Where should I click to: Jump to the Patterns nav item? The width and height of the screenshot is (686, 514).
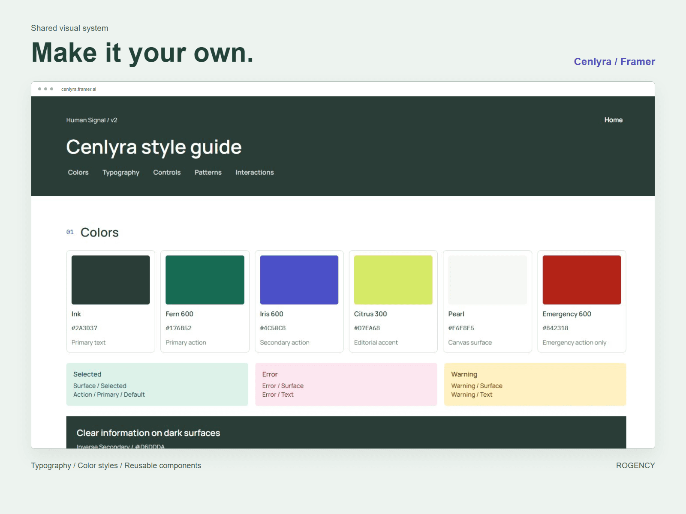[x=208, y=172]
